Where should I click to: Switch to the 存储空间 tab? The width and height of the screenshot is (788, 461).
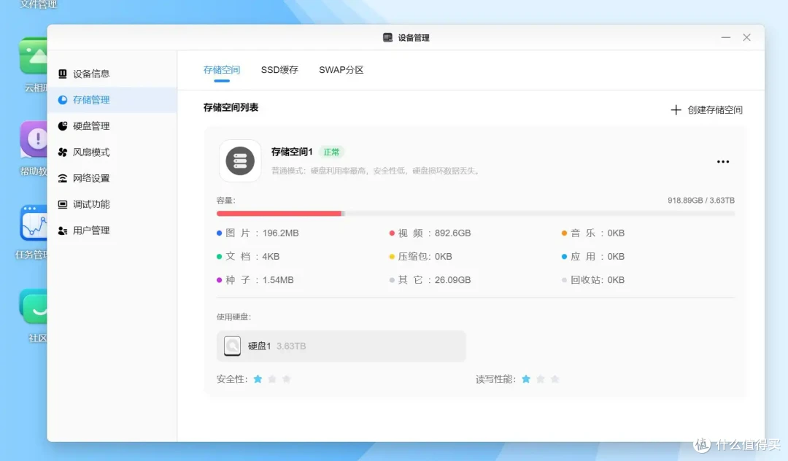[222, 70]
